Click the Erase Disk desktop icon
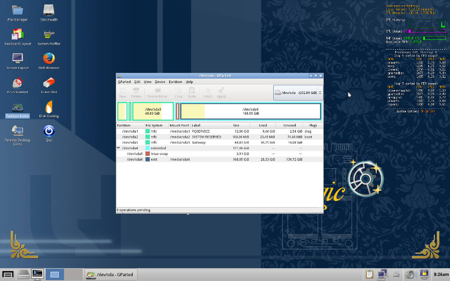The image size is (450, 281). coord(49,83)
